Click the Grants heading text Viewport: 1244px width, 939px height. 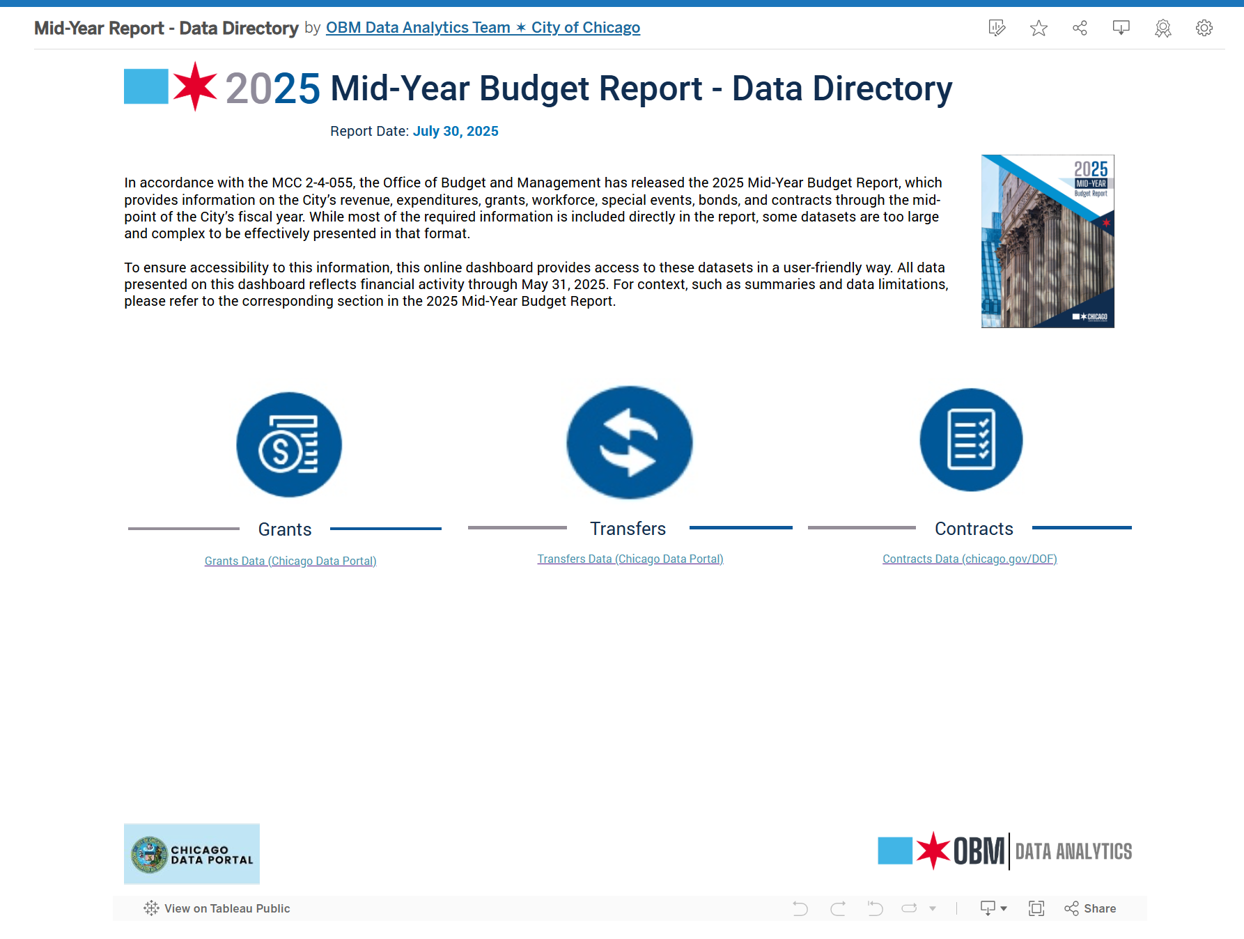pyautogui.click(x=285, y=529)
